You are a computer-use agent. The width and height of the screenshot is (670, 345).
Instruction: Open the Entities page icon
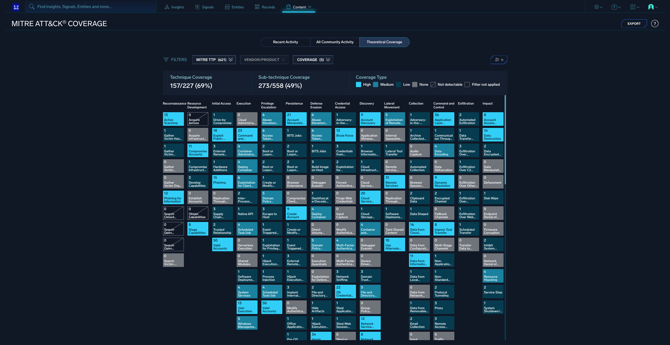(x=227, y=7)
